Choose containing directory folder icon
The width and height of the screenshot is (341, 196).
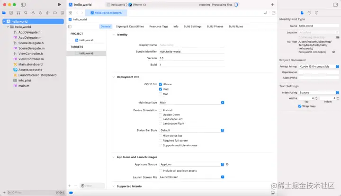[338, 37]
